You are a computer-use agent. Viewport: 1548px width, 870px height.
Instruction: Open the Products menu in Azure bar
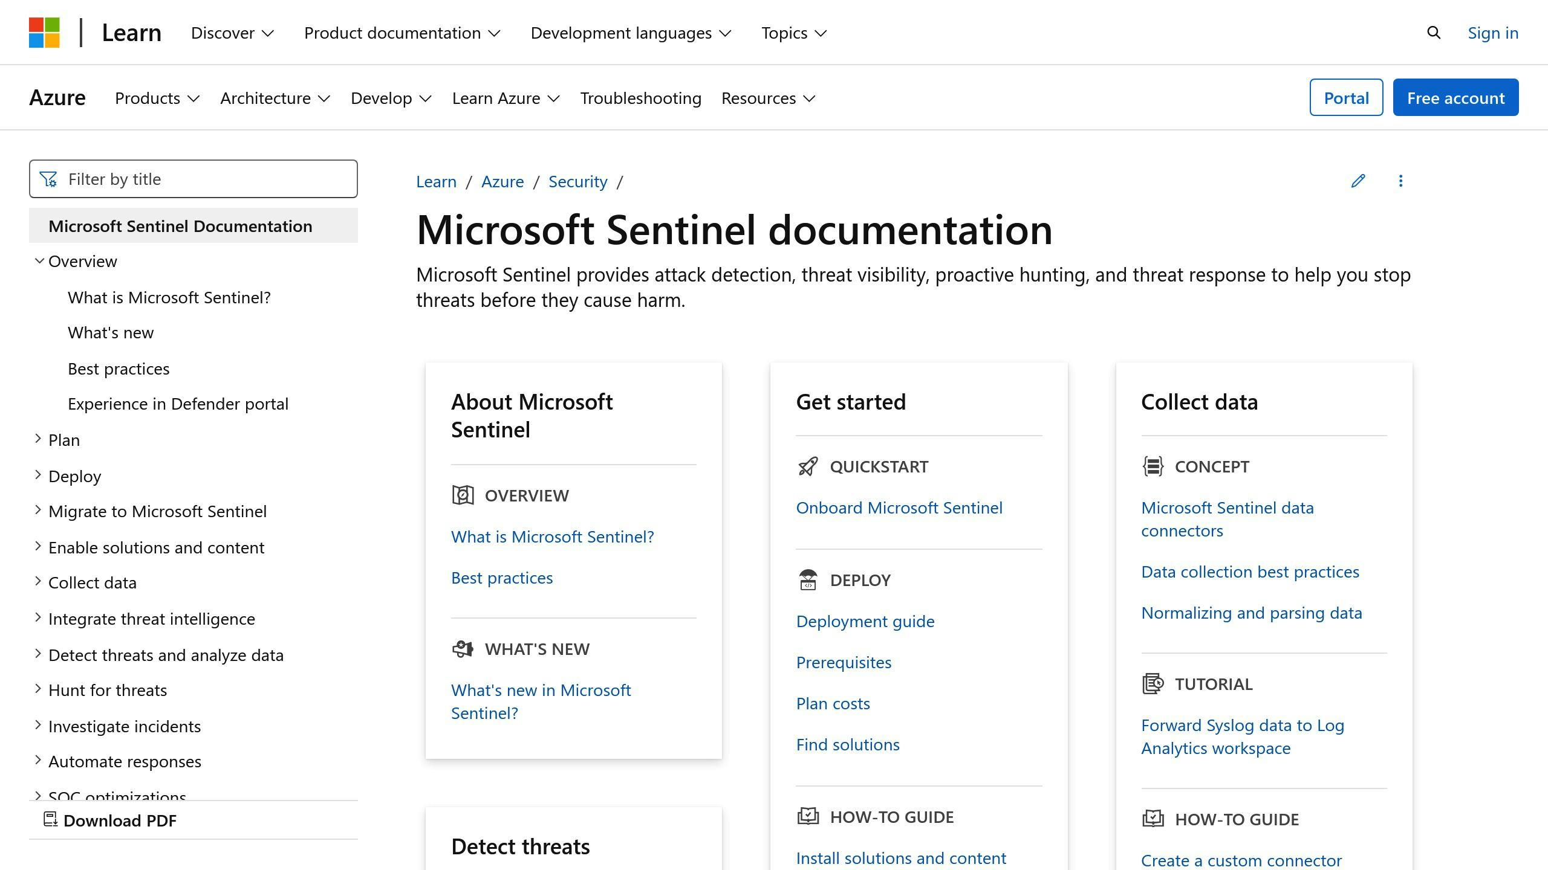point(157,98)
